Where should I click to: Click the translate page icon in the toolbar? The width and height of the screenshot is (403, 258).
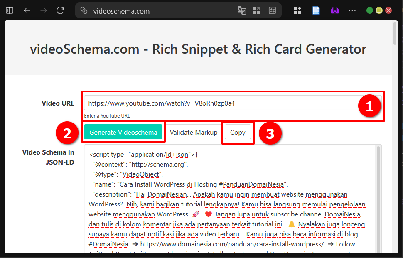coord(241,10)
